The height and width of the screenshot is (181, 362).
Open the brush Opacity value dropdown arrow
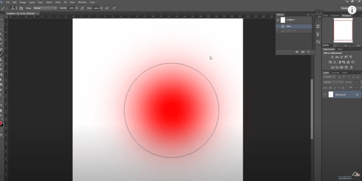77,8
